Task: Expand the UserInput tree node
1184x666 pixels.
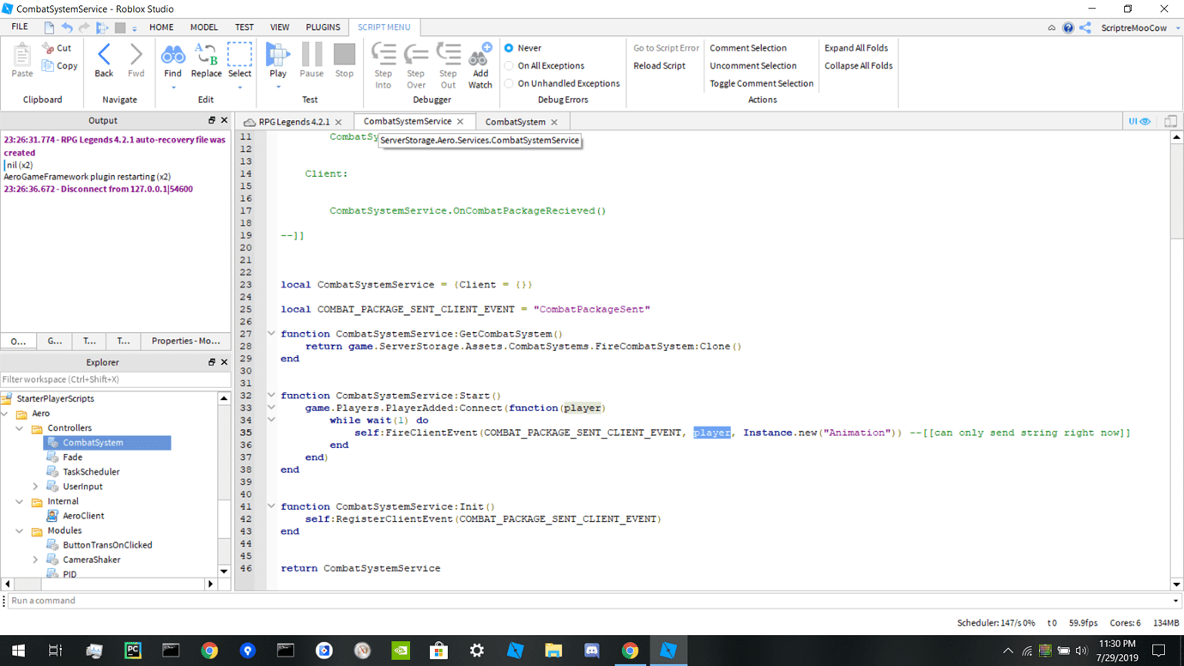Action: tap(35, 487)
